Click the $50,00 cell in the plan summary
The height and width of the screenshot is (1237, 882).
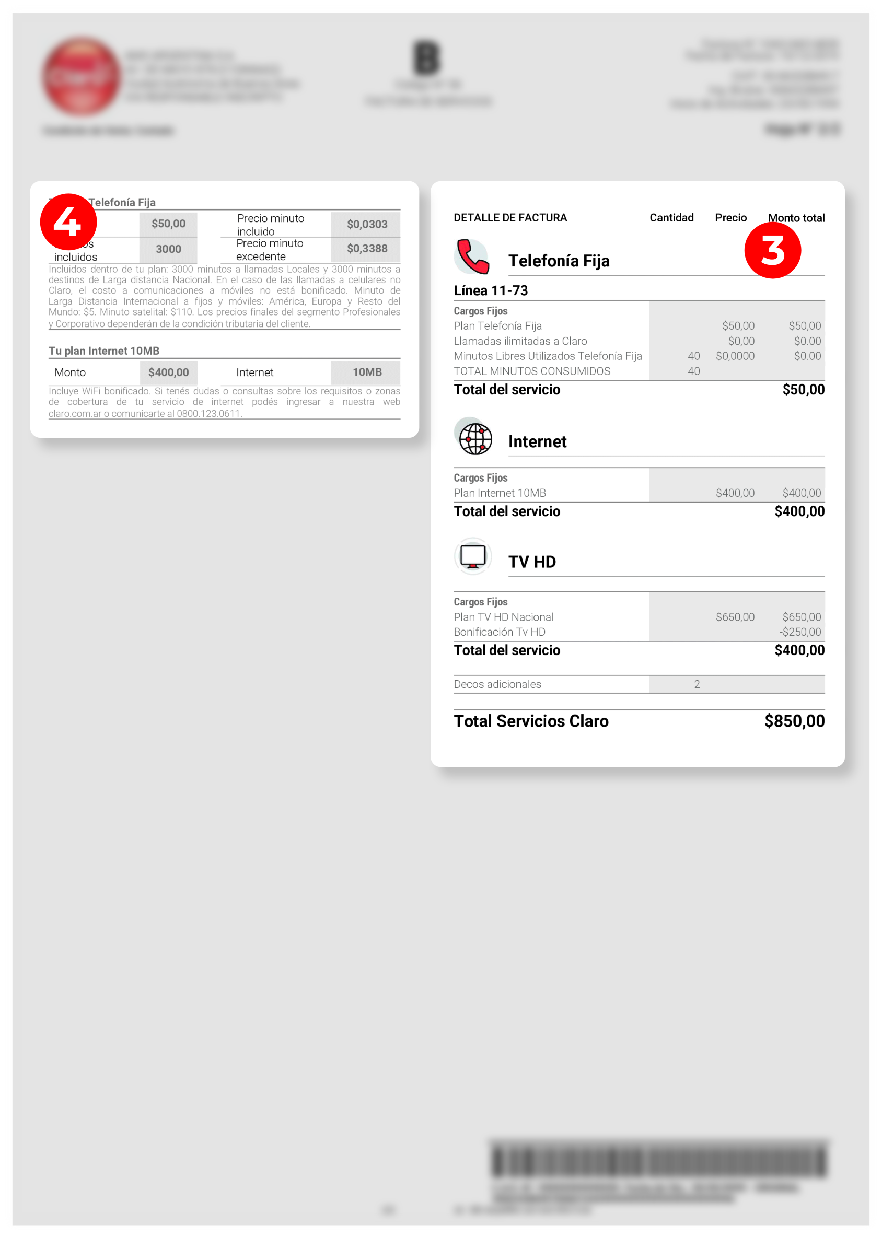168,224
